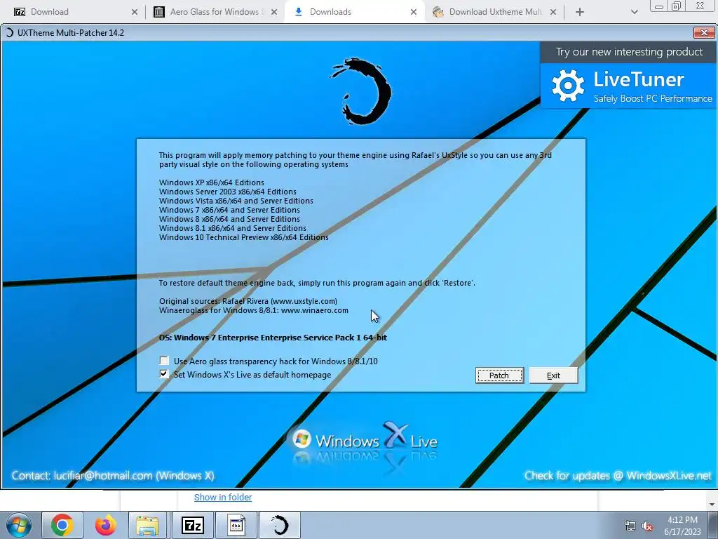
Task: Click the Uxtheme tab favicon
Action: click(438, 12)
